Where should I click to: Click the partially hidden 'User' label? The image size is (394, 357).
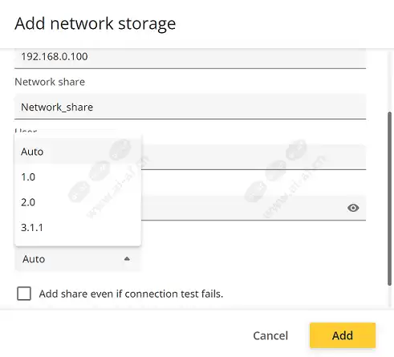26,132
